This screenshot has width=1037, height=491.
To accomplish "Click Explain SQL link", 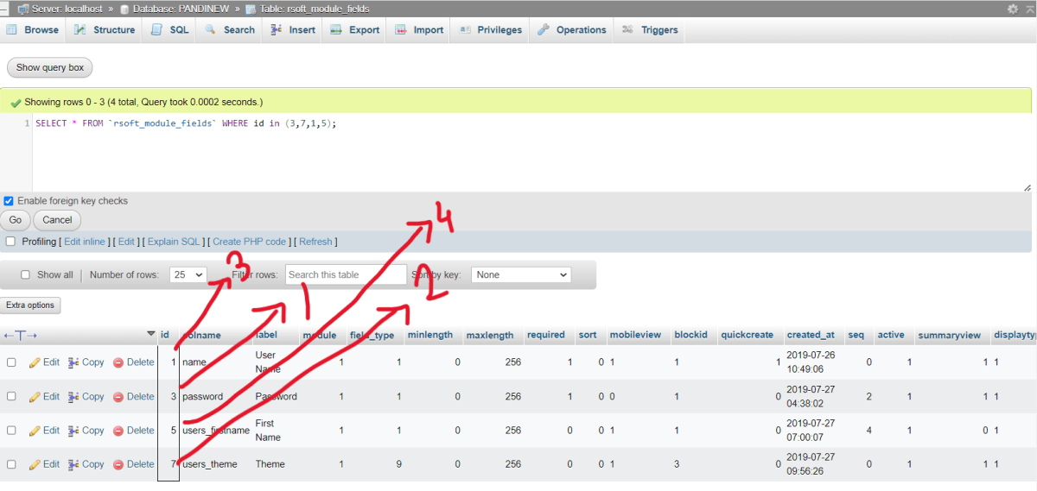I will (174, 242).
